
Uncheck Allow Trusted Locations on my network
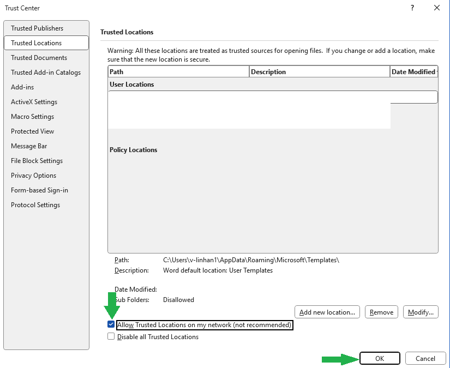coord(111,324)
